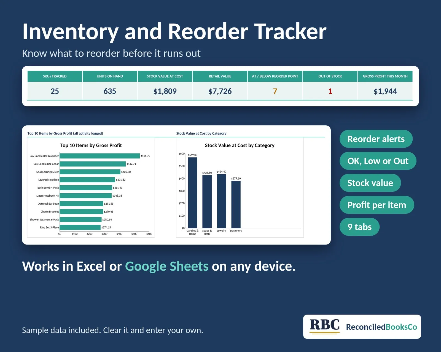The height and width of the screenshot is (352, 441).
Task: Click the Jewelry column bar
Action: point(222,201)
